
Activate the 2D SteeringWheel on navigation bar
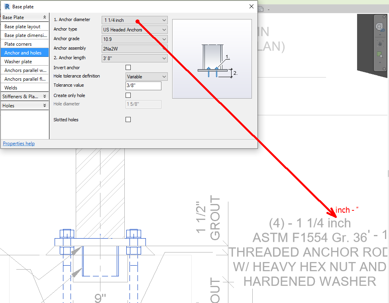pos(379,27)
